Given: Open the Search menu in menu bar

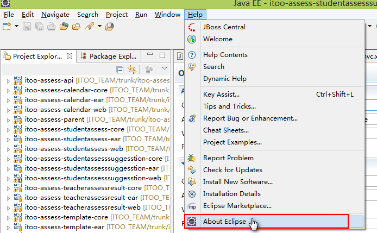Looking at the screenshot, I should point(87,15).
